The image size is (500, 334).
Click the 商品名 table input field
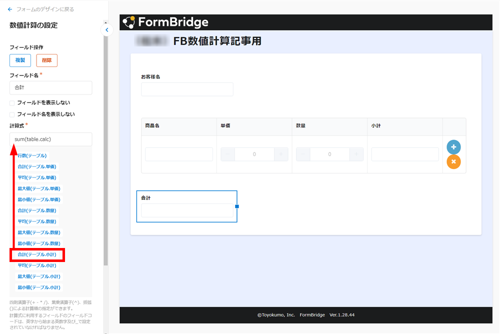coord(179,154)
